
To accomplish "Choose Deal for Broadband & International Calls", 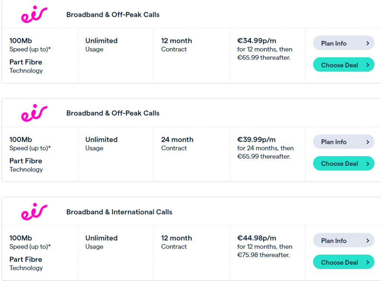I will pyautogui.click(x=343, y=262).
